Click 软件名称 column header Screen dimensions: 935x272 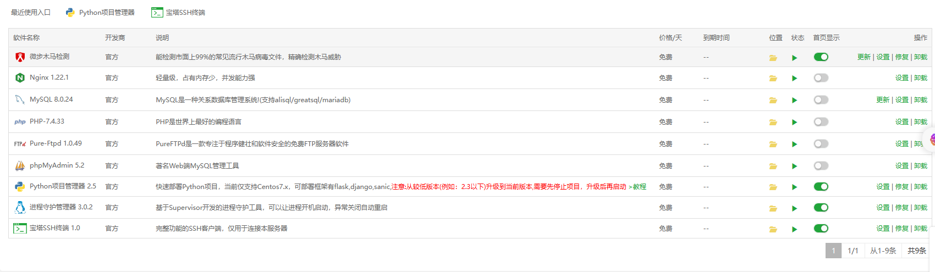coord(26,38)
